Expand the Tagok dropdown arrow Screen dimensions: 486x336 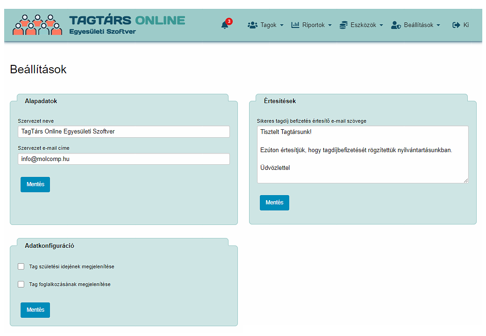coord(282,25)
